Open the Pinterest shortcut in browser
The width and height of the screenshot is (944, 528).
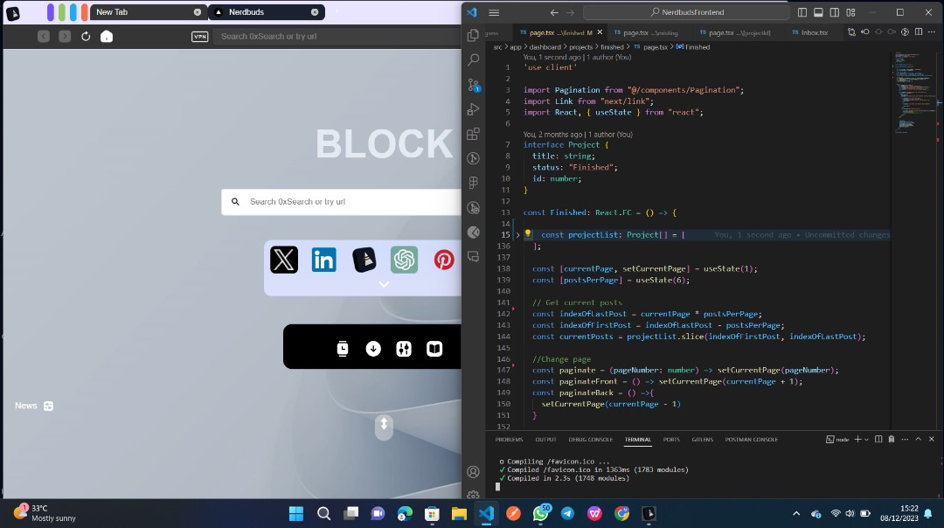444,261
